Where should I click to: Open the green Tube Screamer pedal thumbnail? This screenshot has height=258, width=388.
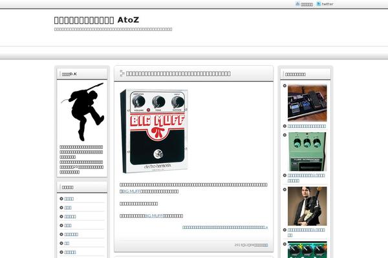pyautogui.click(x=307, y=152)
